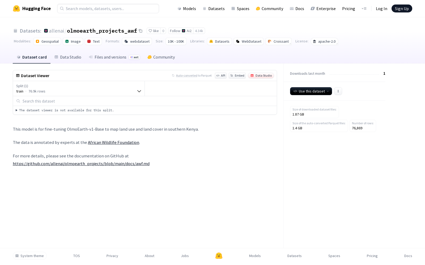The height and width of the screenshot is (265, 425).
Task: Switch to the Data Studio tab
Action: [x=68, y=57]
